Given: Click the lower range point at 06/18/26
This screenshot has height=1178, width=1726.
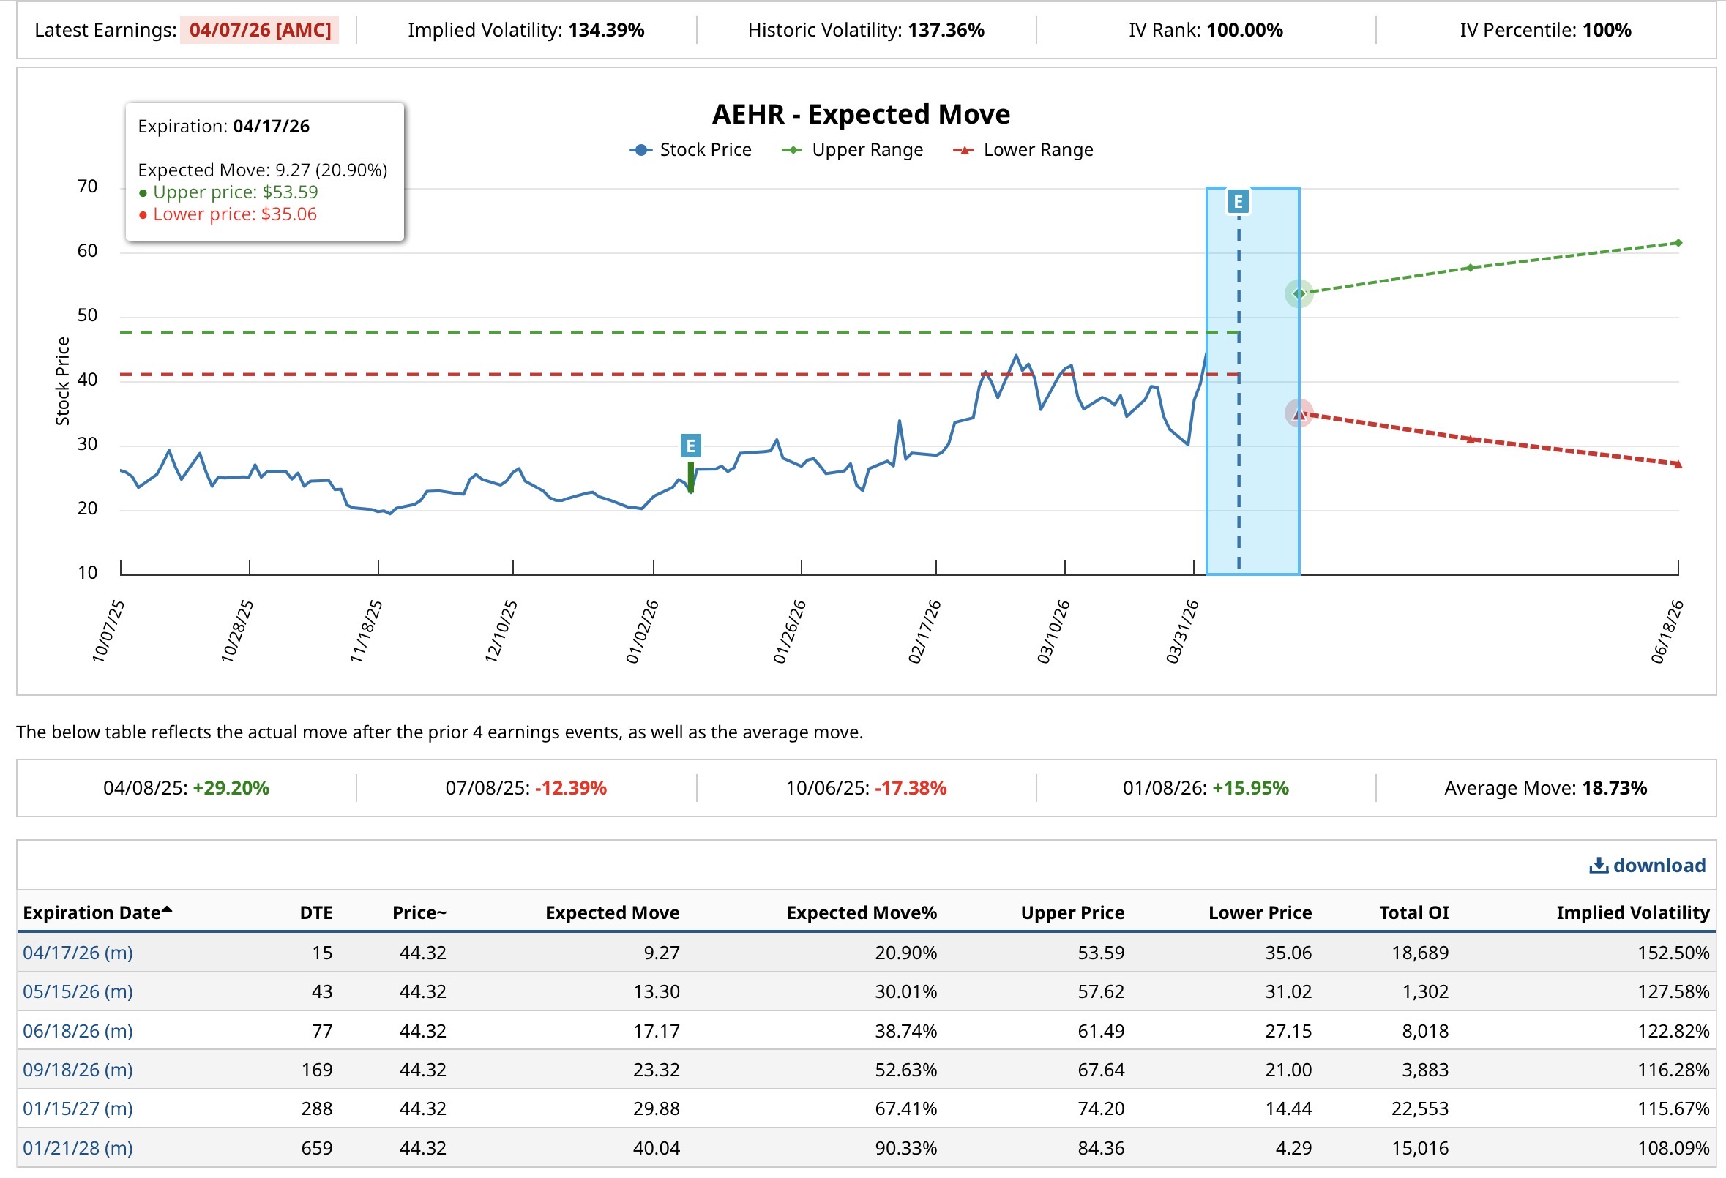Looking at the screenshot, I should 1678,465.
